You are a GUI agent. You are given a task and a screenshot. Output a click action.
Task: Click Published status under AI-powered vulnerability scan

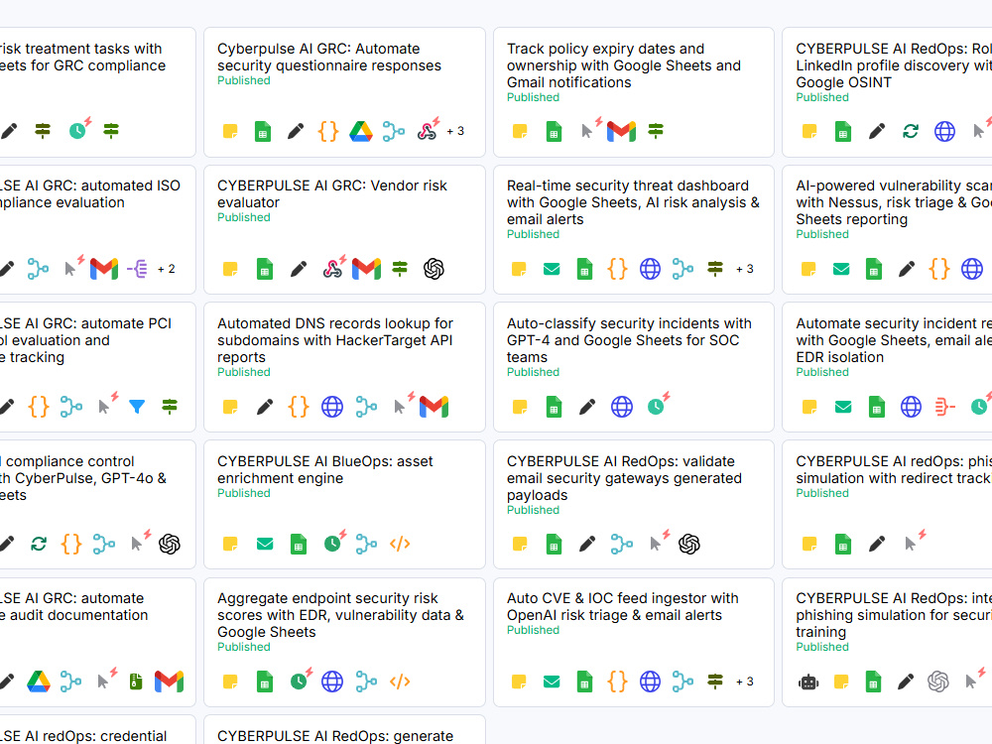pyautogui.click(x=821, y=234)
